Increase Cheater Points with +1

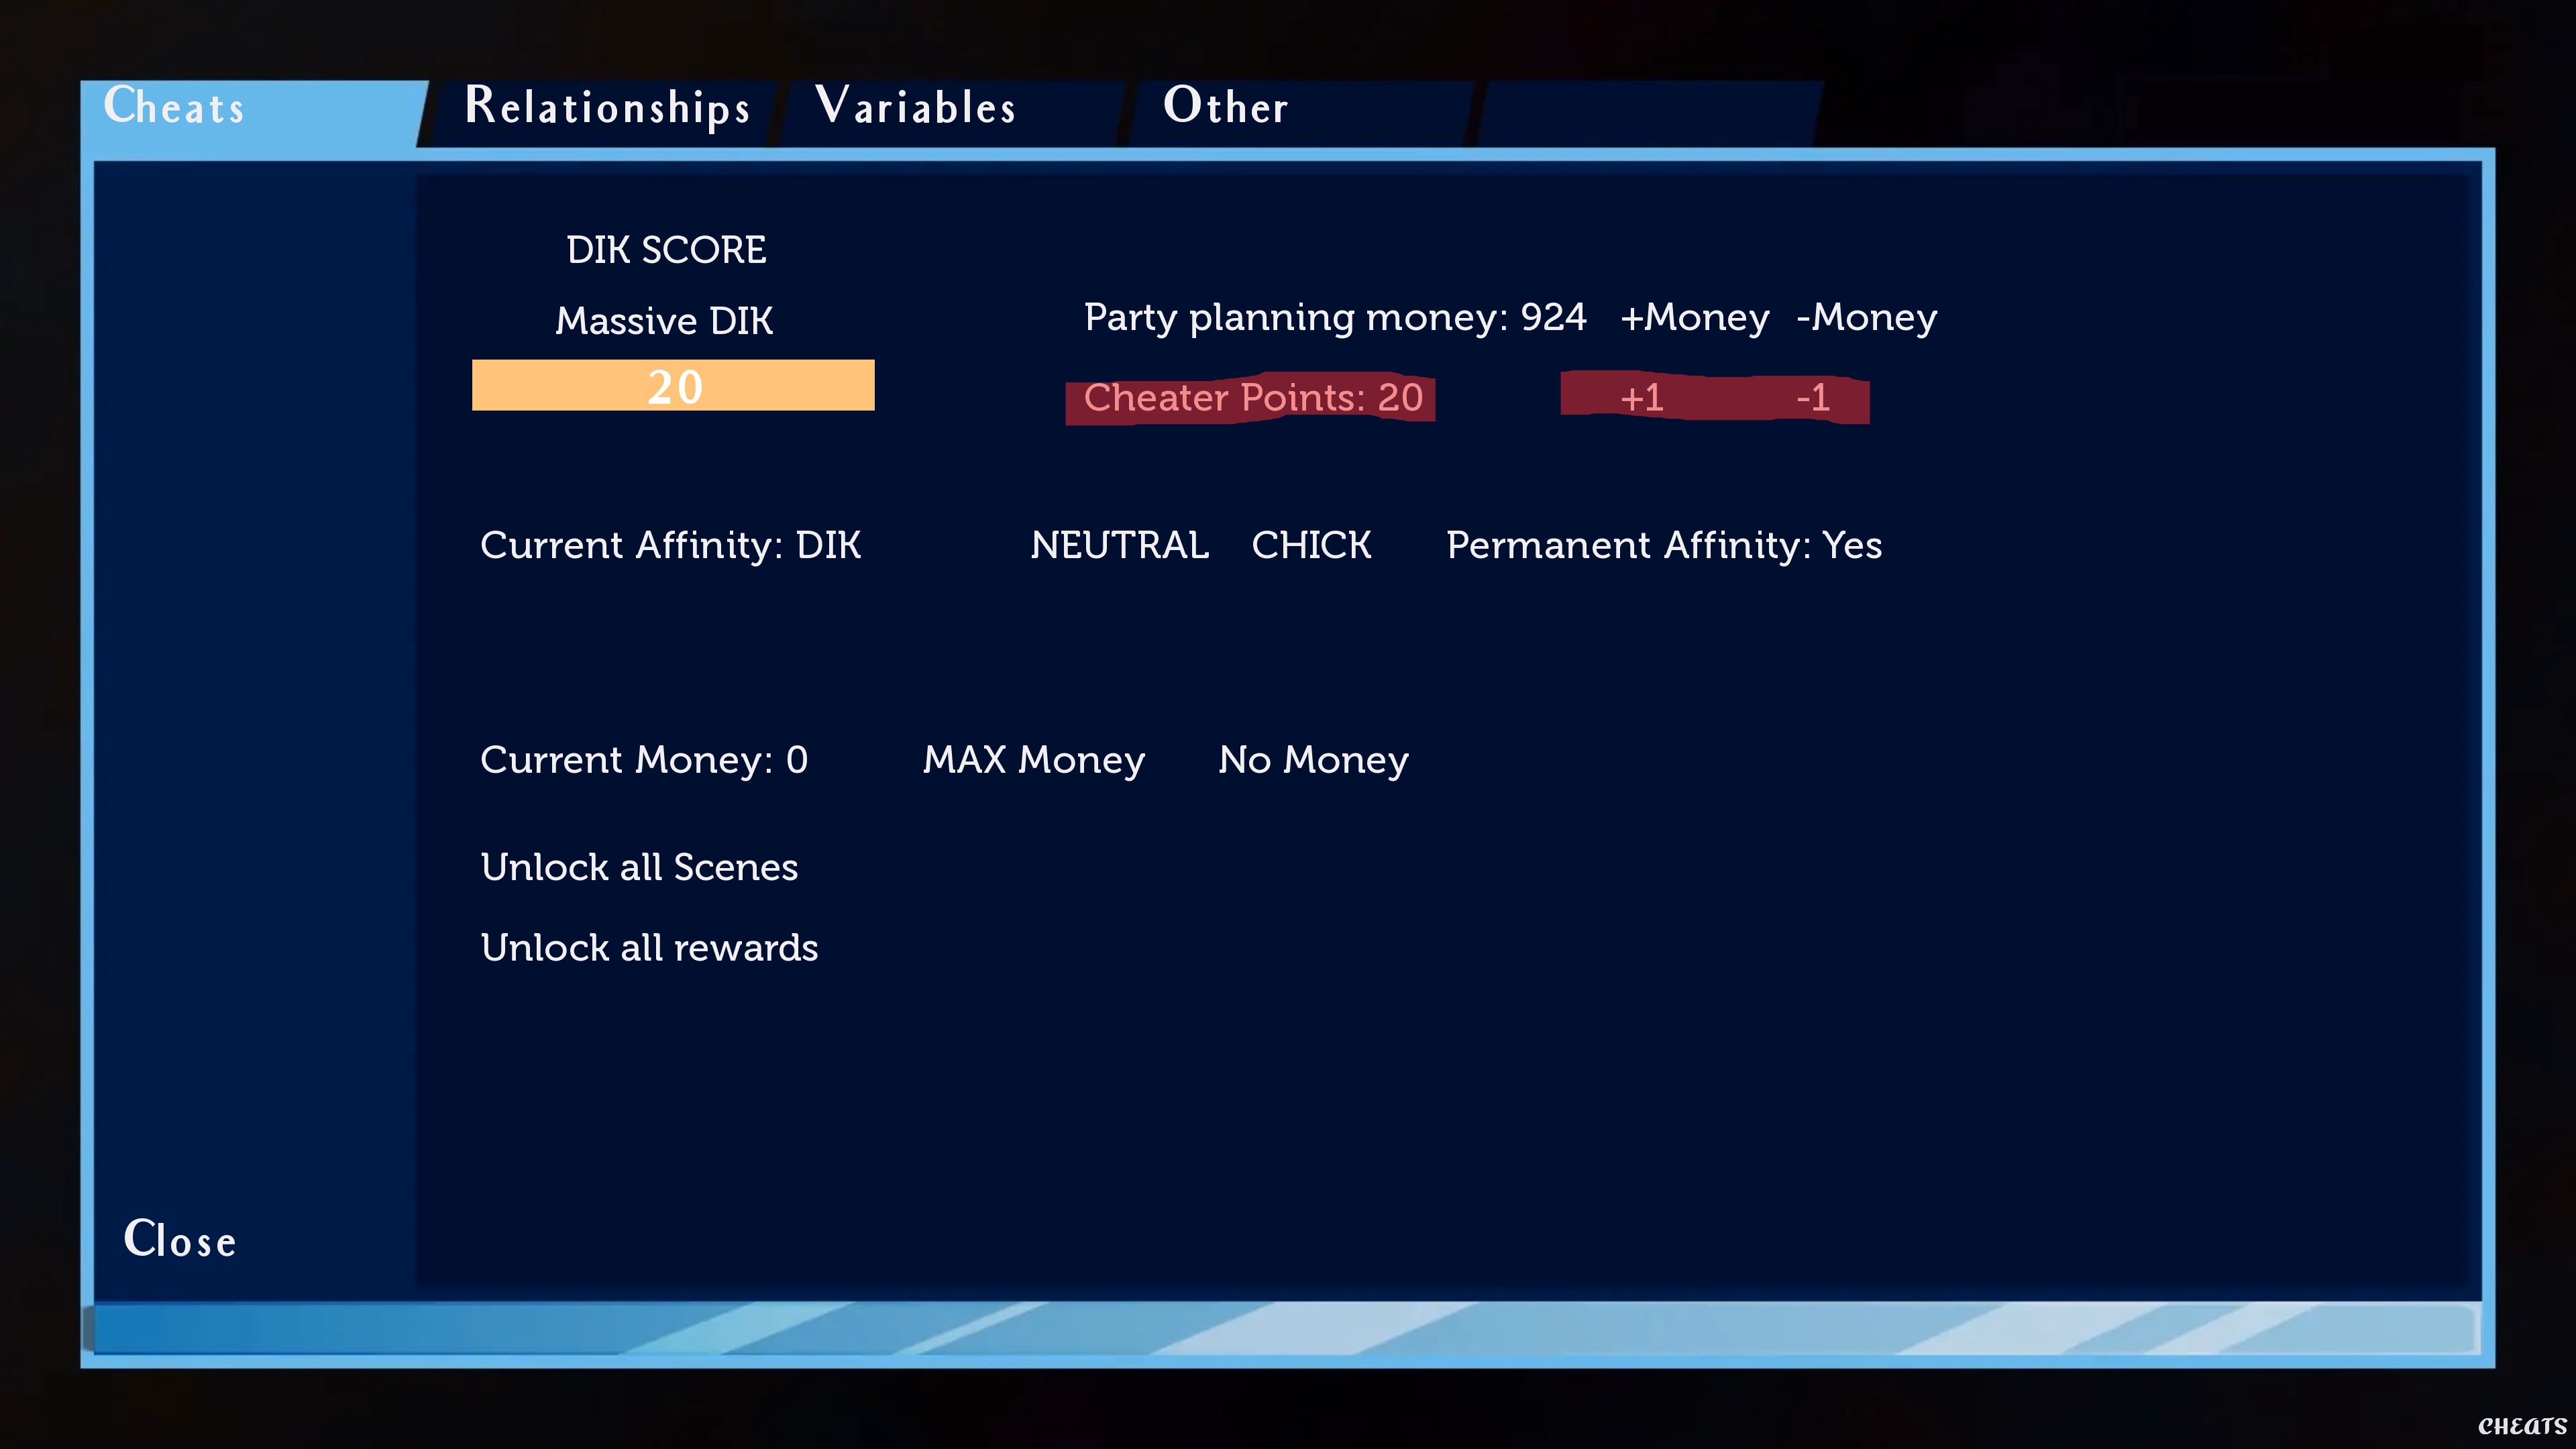(x=1641, y=398)
